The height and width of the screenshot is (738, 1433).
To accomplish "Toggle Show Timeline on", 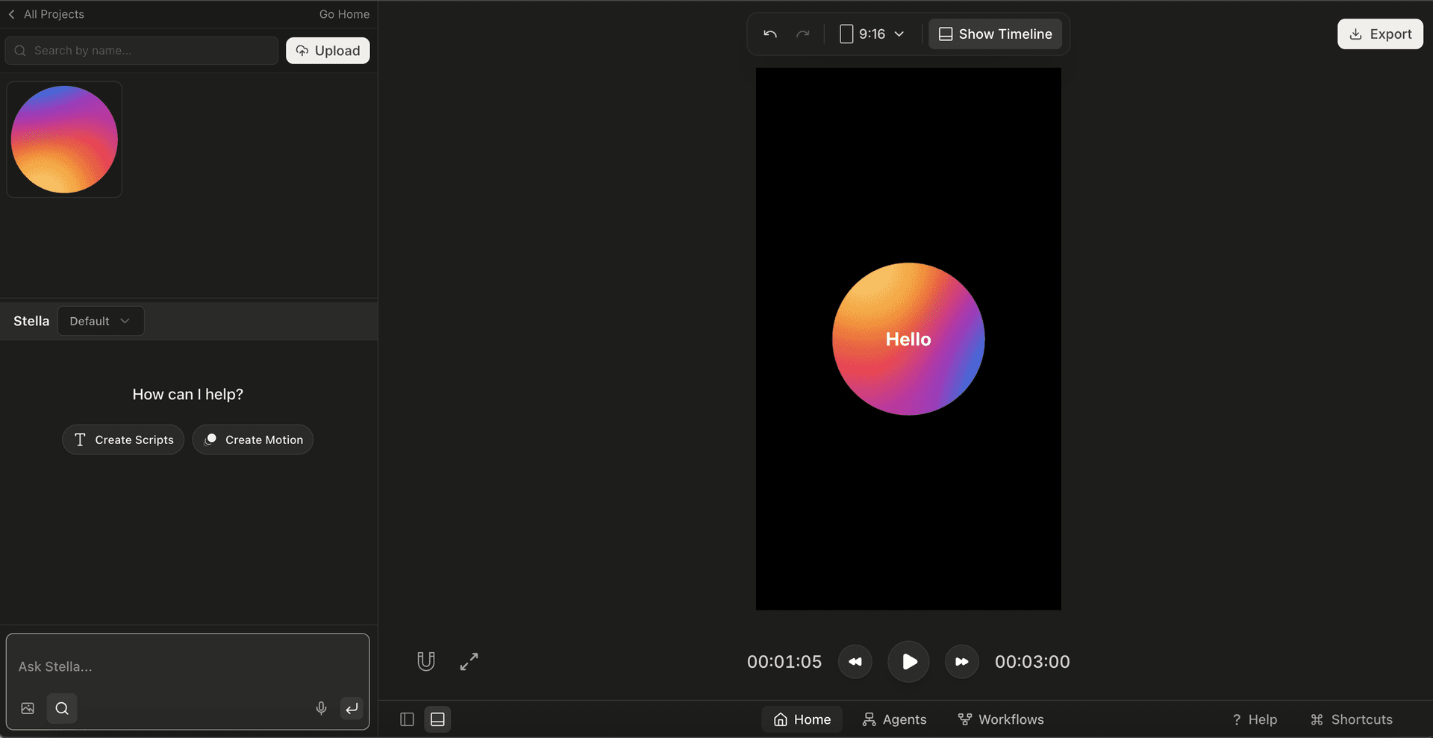I will [995, 34].
